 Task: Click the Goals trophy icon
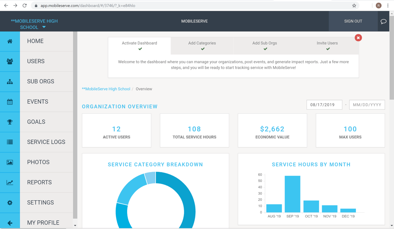(10, 122)
